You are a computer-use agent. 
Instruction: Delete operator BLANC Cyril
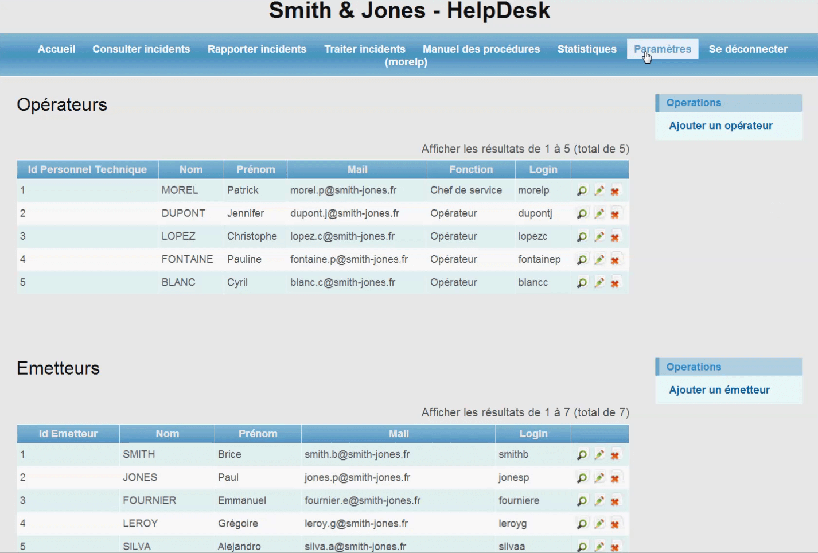(615, 282)
